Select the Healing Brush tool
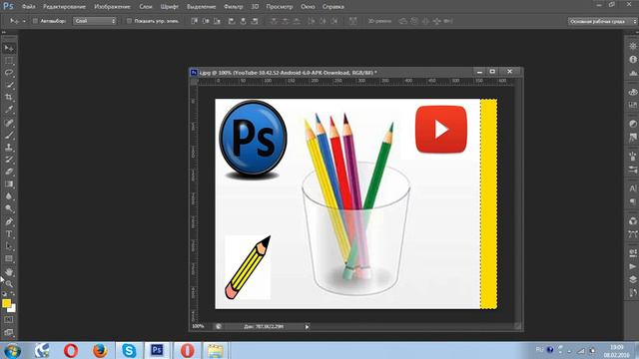Screen dimensions: 639x359 (9, 123)
